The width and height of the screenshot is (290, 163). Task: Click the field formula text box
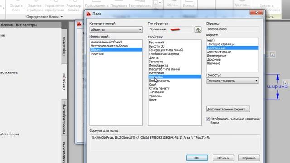click(x=175, y=143)
